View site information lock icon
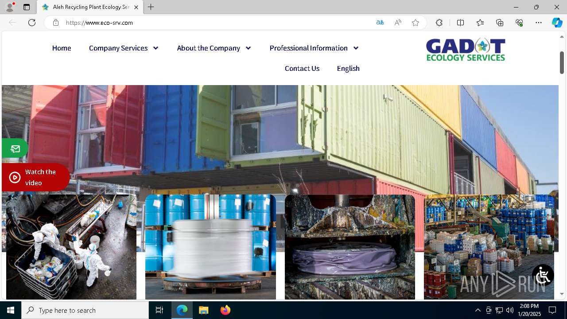 point(56,23)
